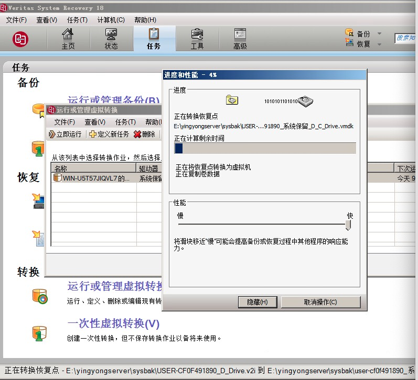The width and height of the screenshot is (418, 380).
Task: Open 查看(V) menu in virtual conversion window
Action: tap(95, 122)
